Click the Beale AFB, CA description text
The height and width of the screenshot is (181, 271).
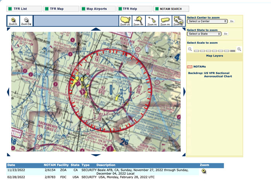point(142,172)
